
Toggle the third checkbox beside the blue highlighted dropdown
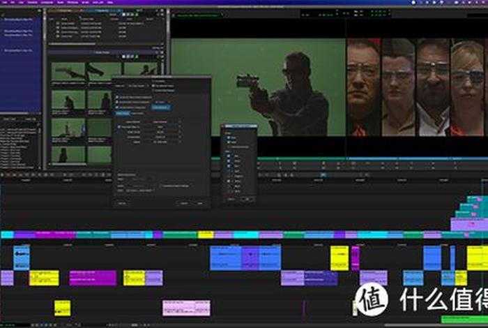pos(116,107)
